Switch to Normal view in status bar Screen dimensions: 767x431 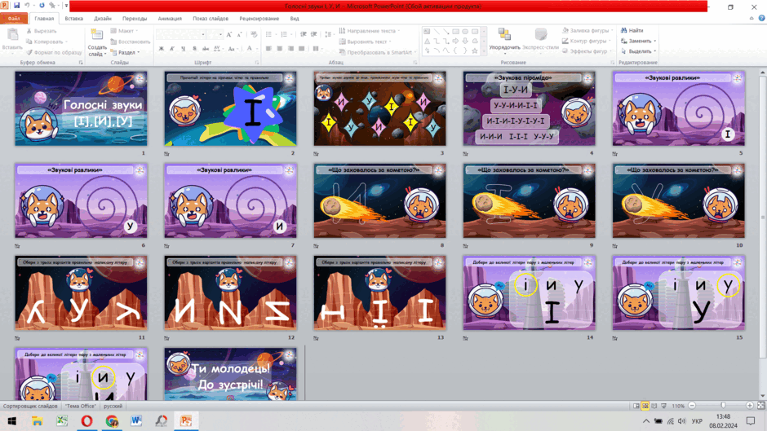click(636, 406)
